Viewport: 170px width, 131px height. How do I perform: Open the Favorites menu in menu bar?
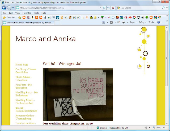(x=27, y=13)
